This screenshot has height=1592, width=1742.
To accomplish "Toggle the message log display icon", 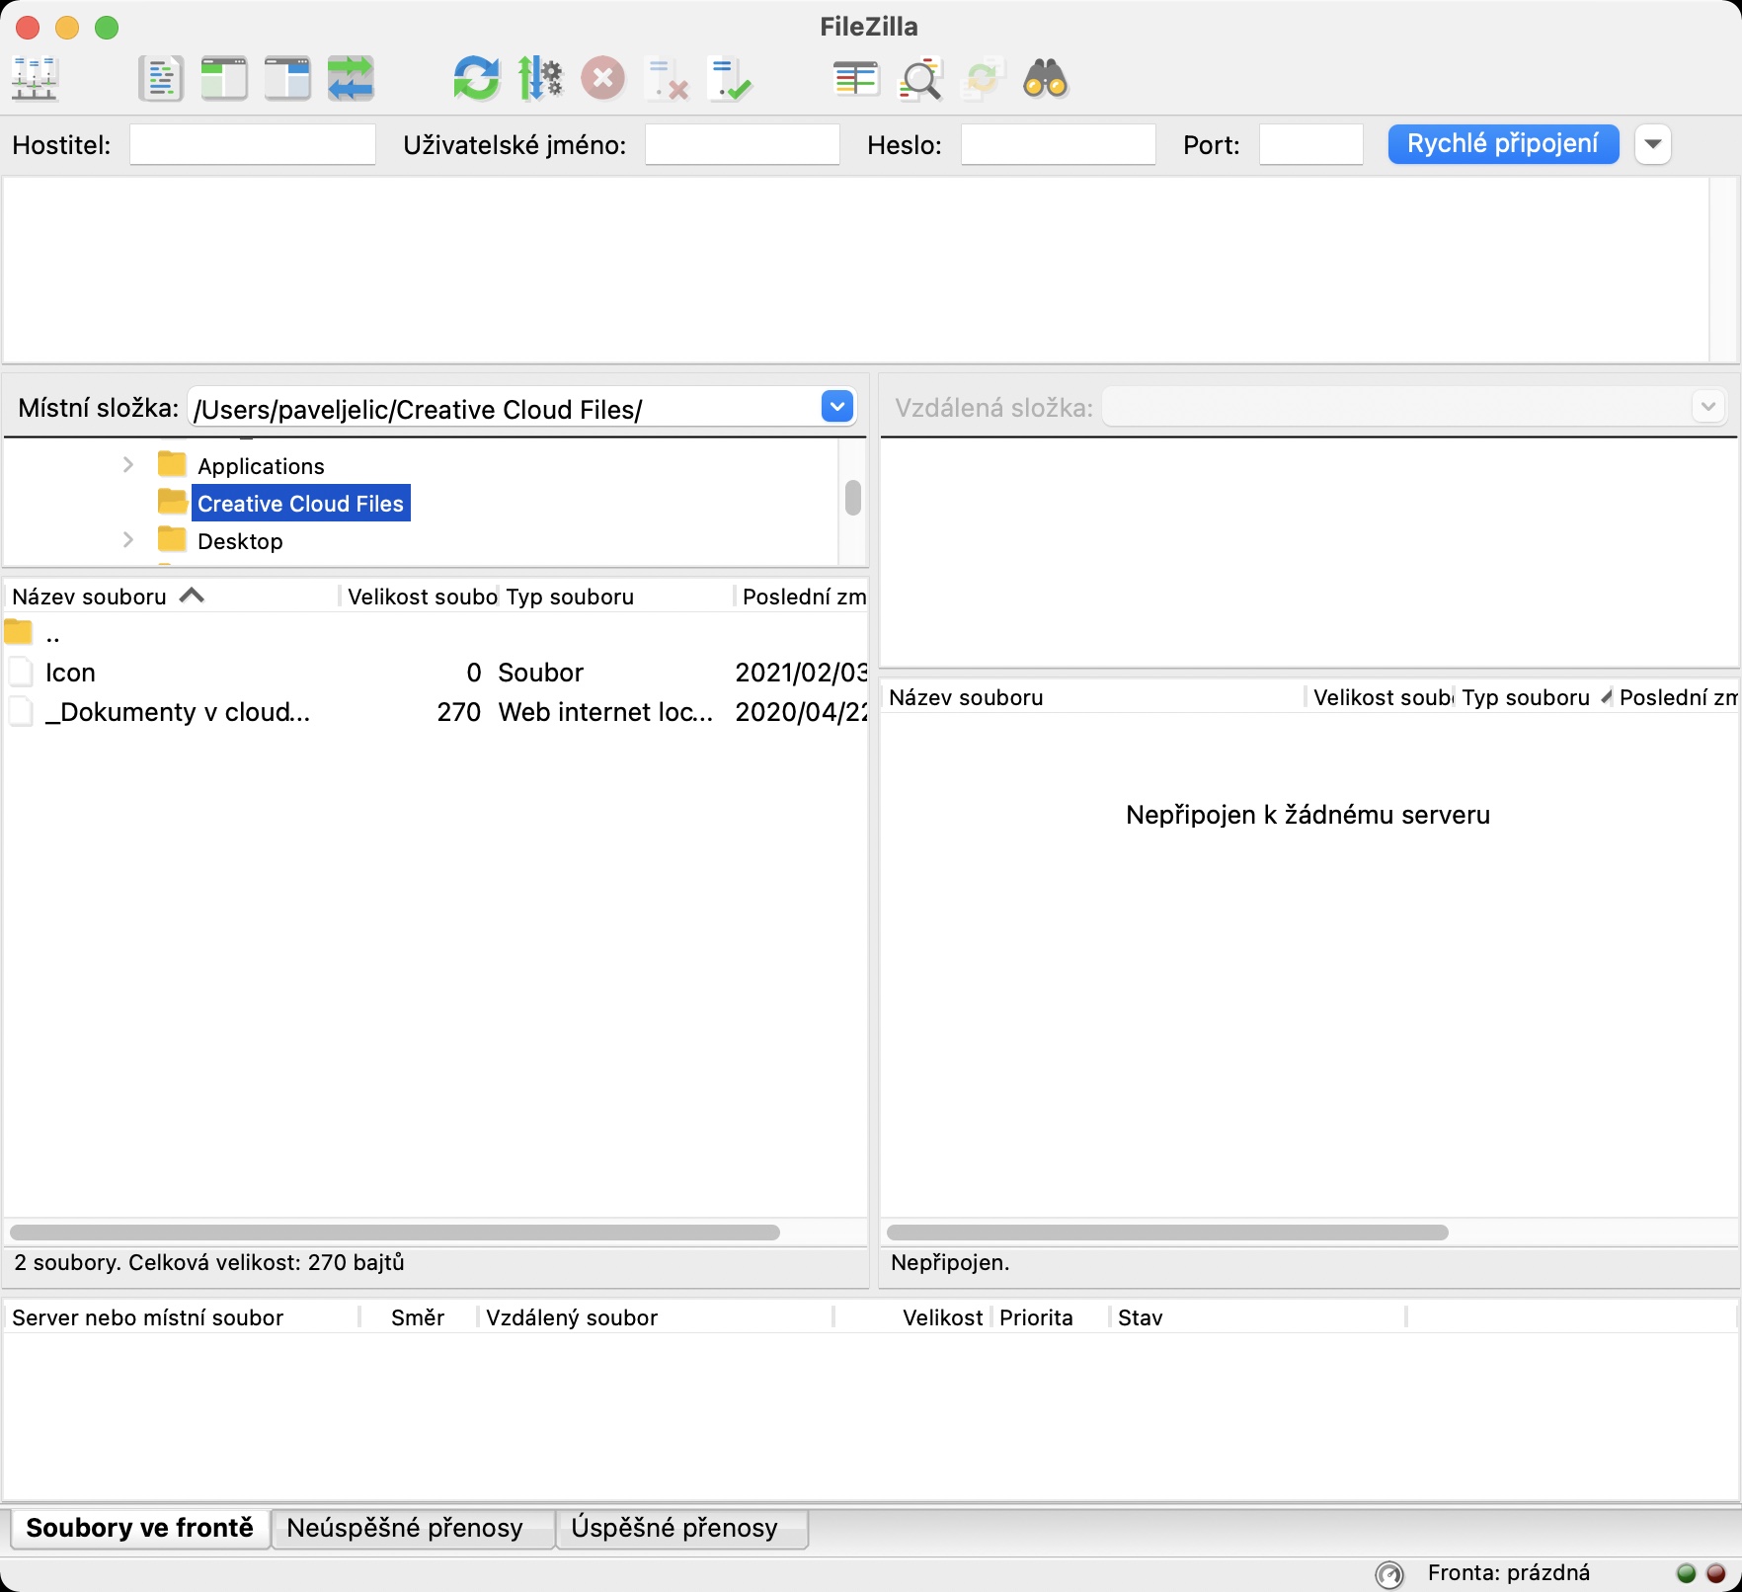I will coord(161,79).
